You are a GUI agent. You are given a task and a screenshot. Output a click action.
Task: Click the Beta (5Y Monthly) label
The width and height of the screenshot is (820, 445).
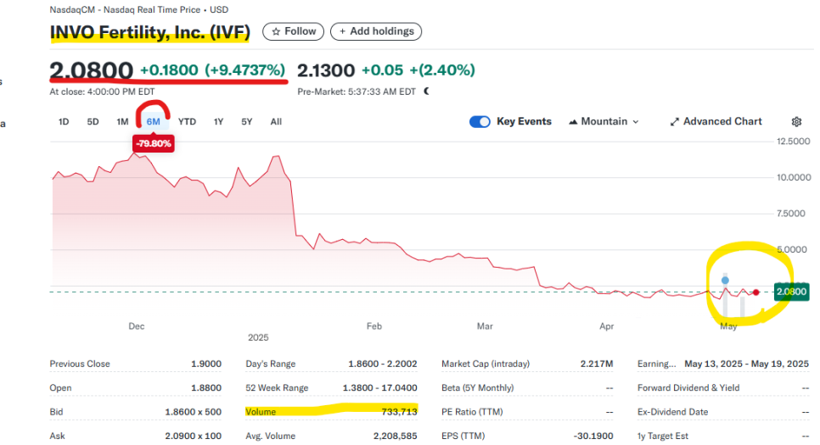click(477, 388)
